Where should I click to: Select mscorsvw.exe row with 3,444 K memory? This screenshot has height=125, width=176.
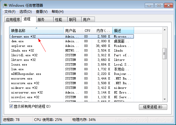[x=72, y=78]
